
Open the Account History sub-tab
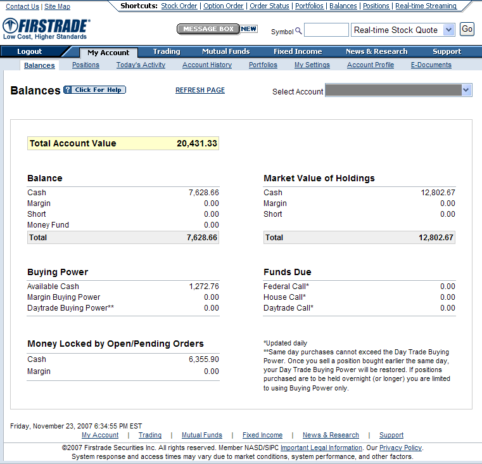pyautogui.click(x=207, y=65)
